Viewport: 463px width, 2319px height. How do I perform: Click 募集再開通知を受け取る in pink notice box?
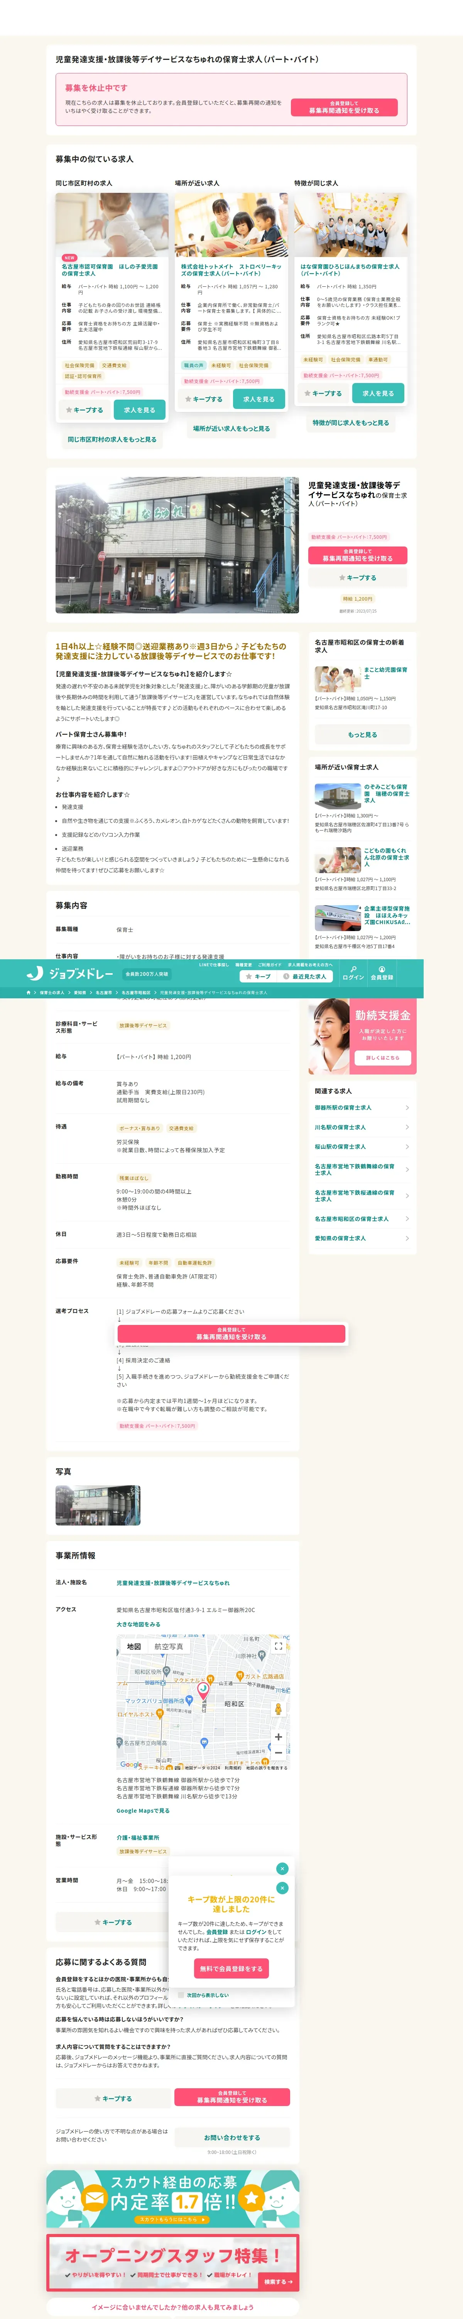(344, 107)
